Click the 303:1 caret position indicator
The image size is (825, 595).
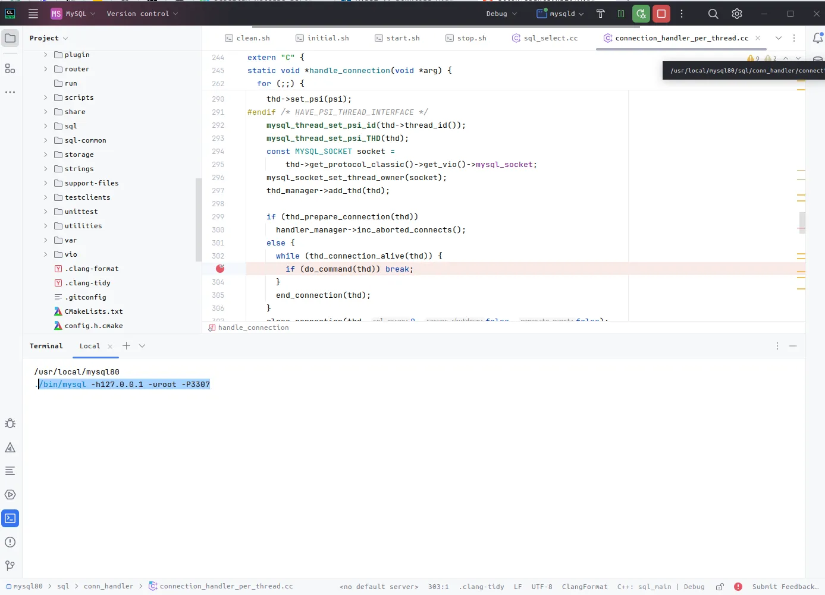438,587
